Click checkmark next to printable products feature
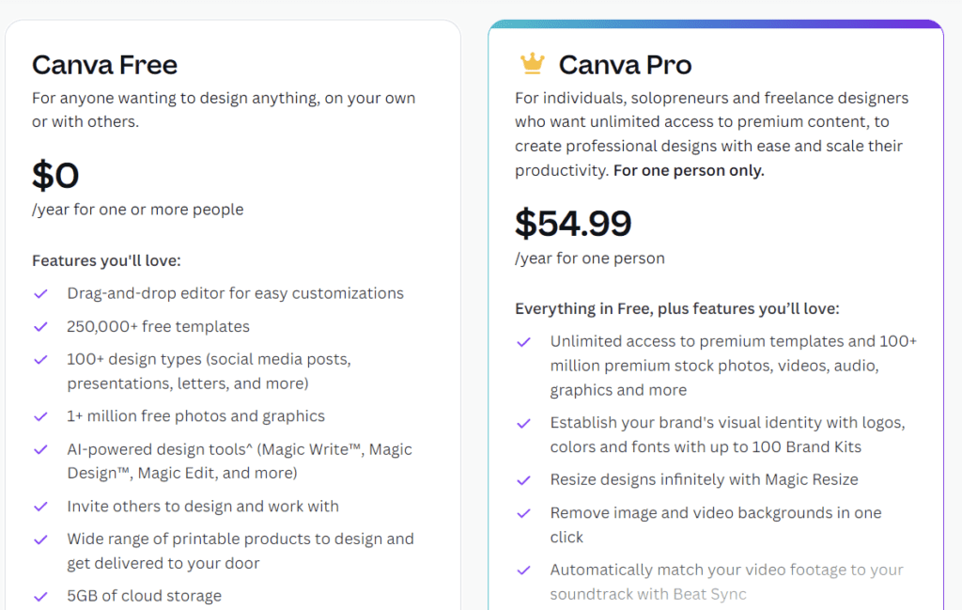The width and height of the screenshot is (962, 610). [41, 540]
